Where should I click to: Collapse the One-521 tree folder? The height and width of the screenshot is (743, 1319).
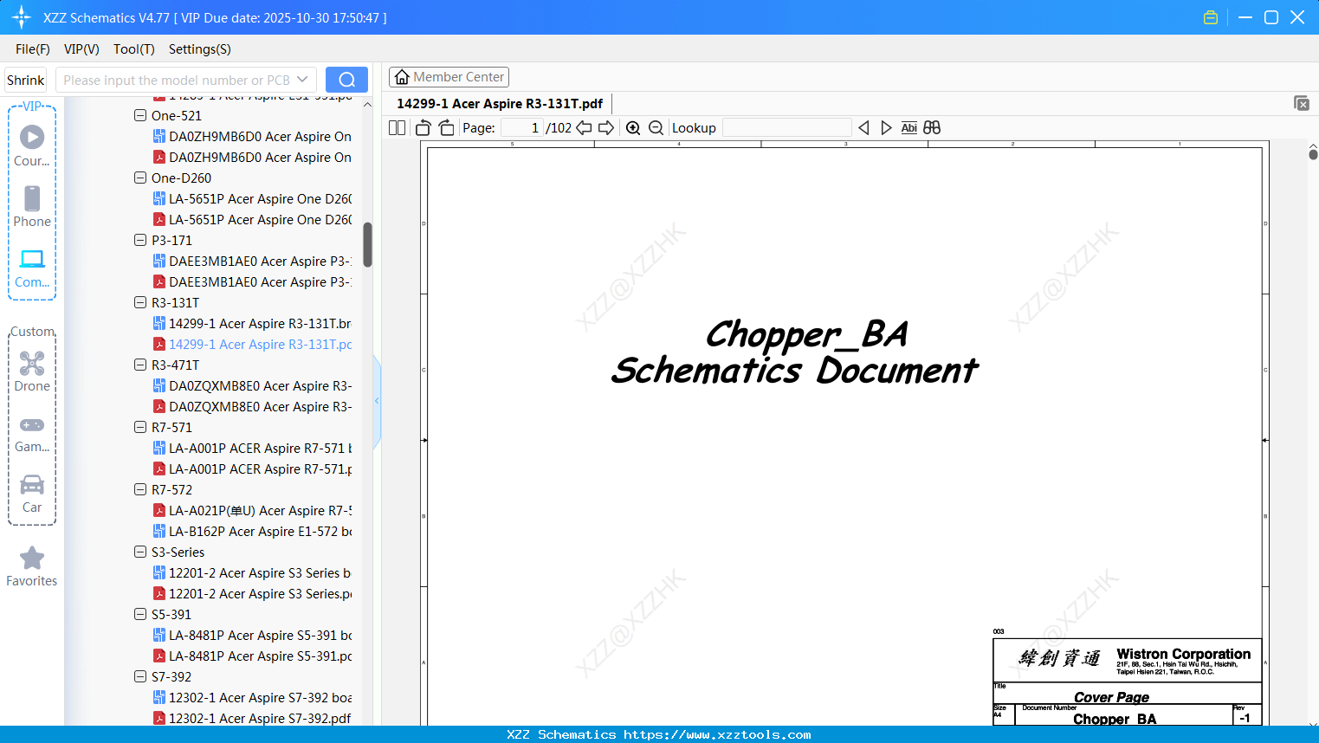140,115
